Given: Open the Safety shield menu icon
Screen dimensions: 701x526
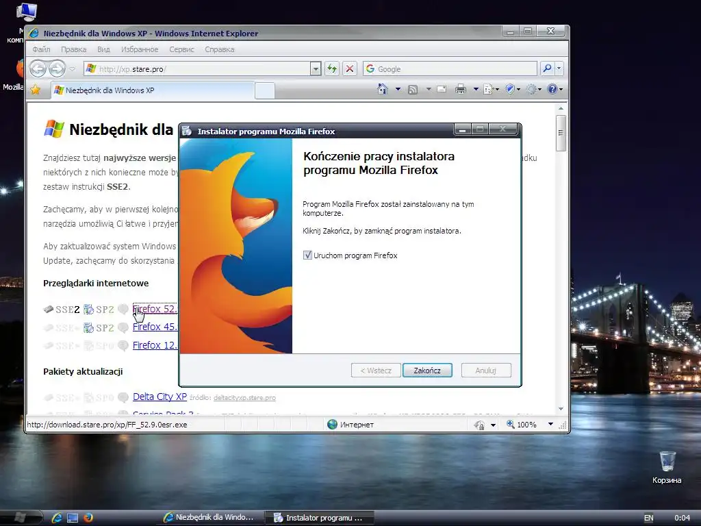Looking at the screenshot, I should (x=512, y=89).
